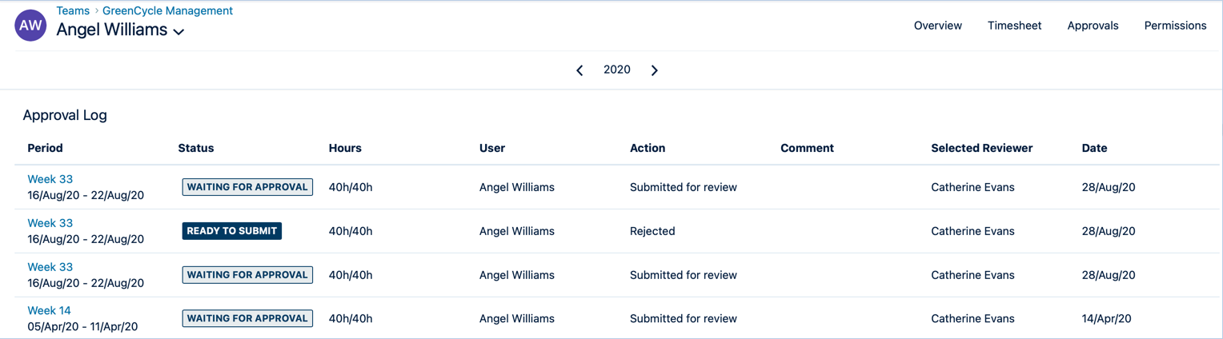
Task: Go to previous year arrow
Action: (579, 70)
